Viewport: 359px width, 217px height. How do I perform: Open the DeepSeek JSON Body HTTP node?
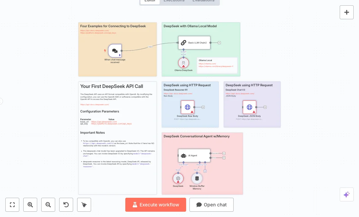pos(250,107)
